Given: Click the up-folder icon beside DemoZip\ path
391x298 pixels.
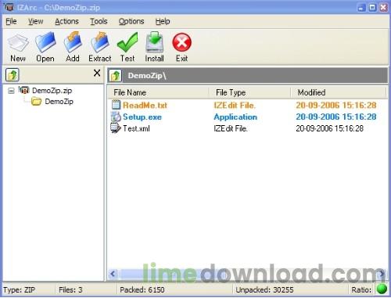Looking at the screenshot, I should pyautogui.click(x=115, y=76).
